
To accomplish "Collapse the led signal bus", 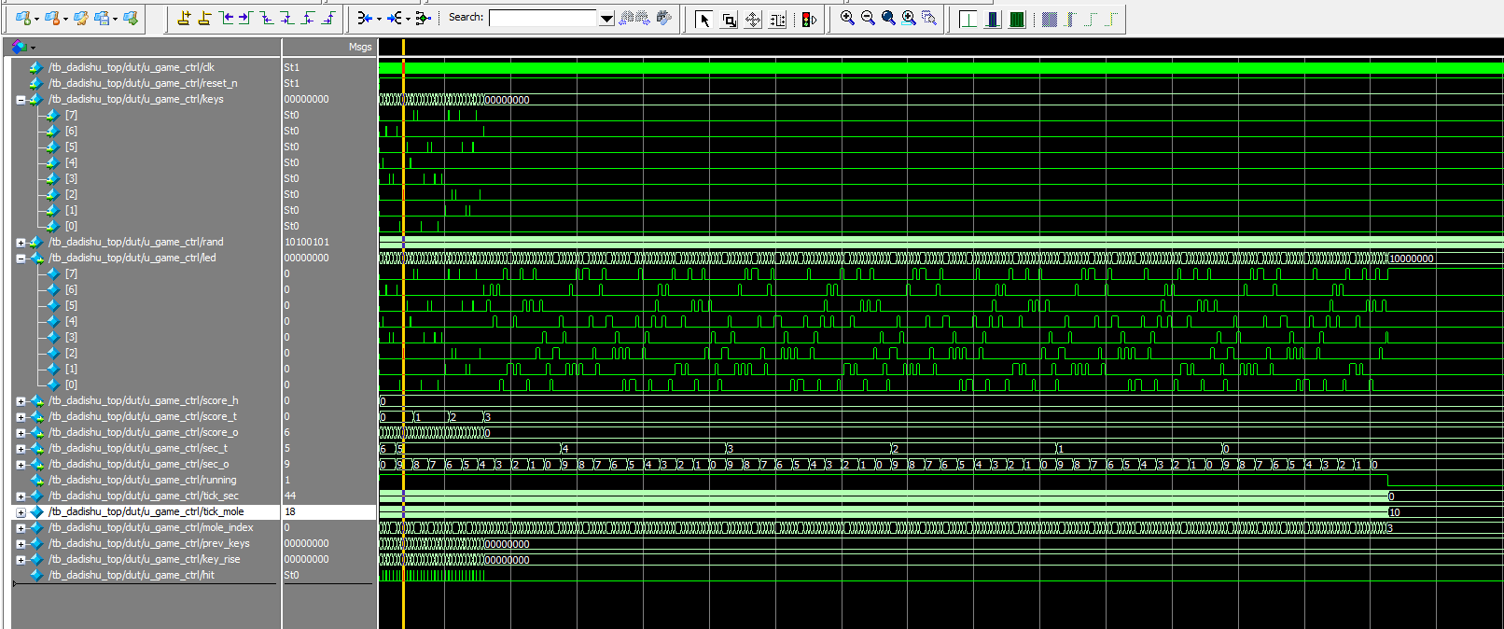I will pyautogui.click(x=21, y=259).
